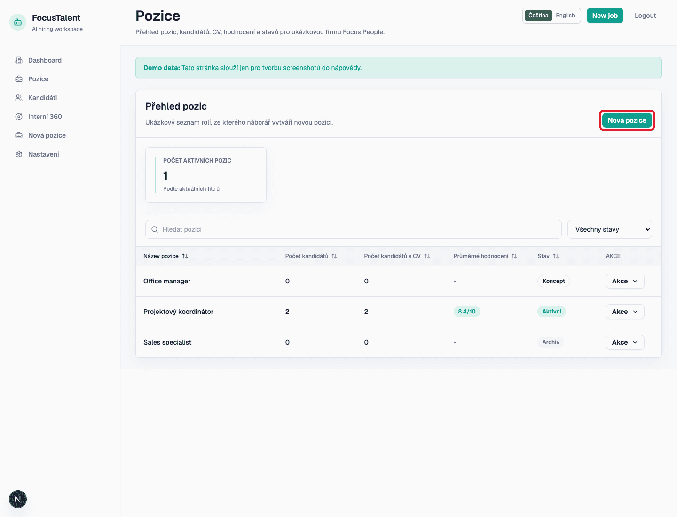Open the Všechny stavy status filter
The image size is (677, 517).
pyautogui.click(x=610, y=229)
